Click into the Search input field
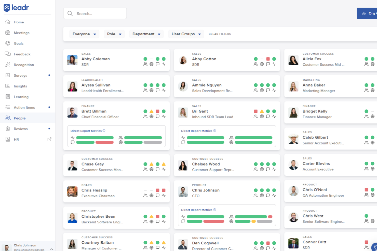The height and width of the screenshot is (251, 377). 95,13
